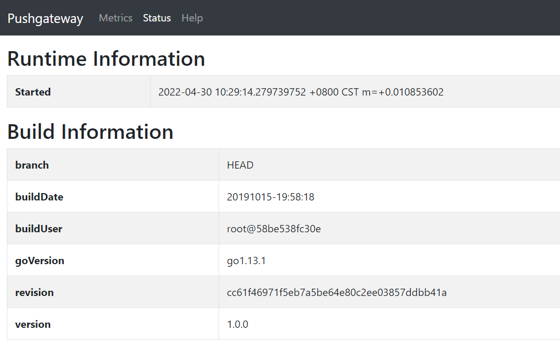
Task: Select the revision commit hash value
Action: (x=337, y=292)
